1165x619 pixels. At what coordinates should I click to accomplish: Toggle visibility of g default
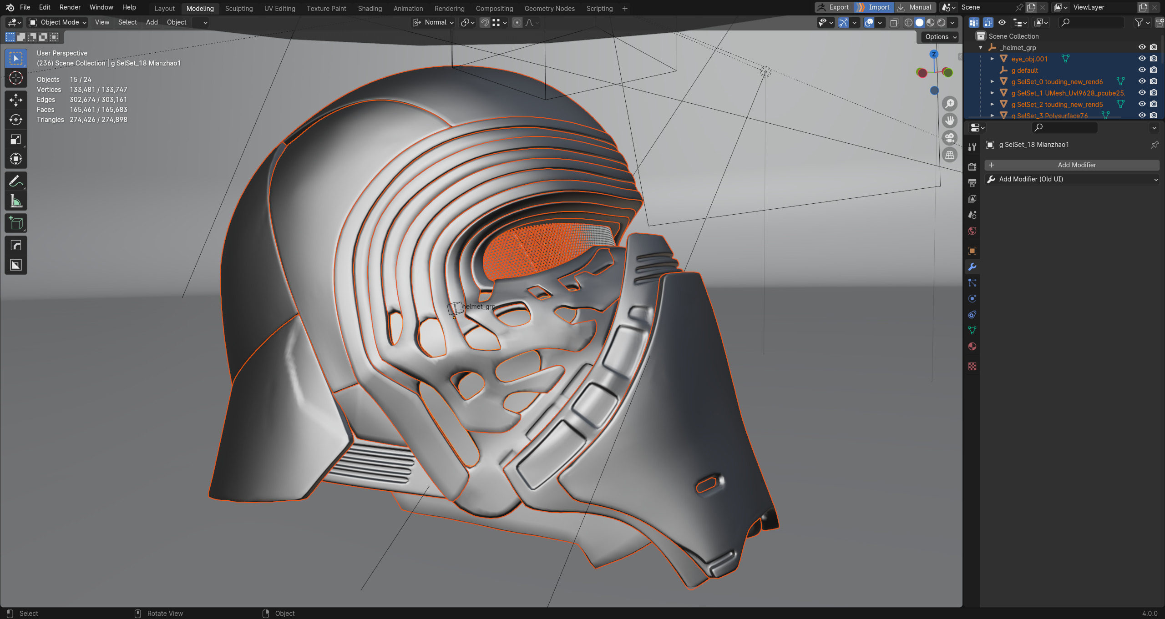pos(1142,70)
